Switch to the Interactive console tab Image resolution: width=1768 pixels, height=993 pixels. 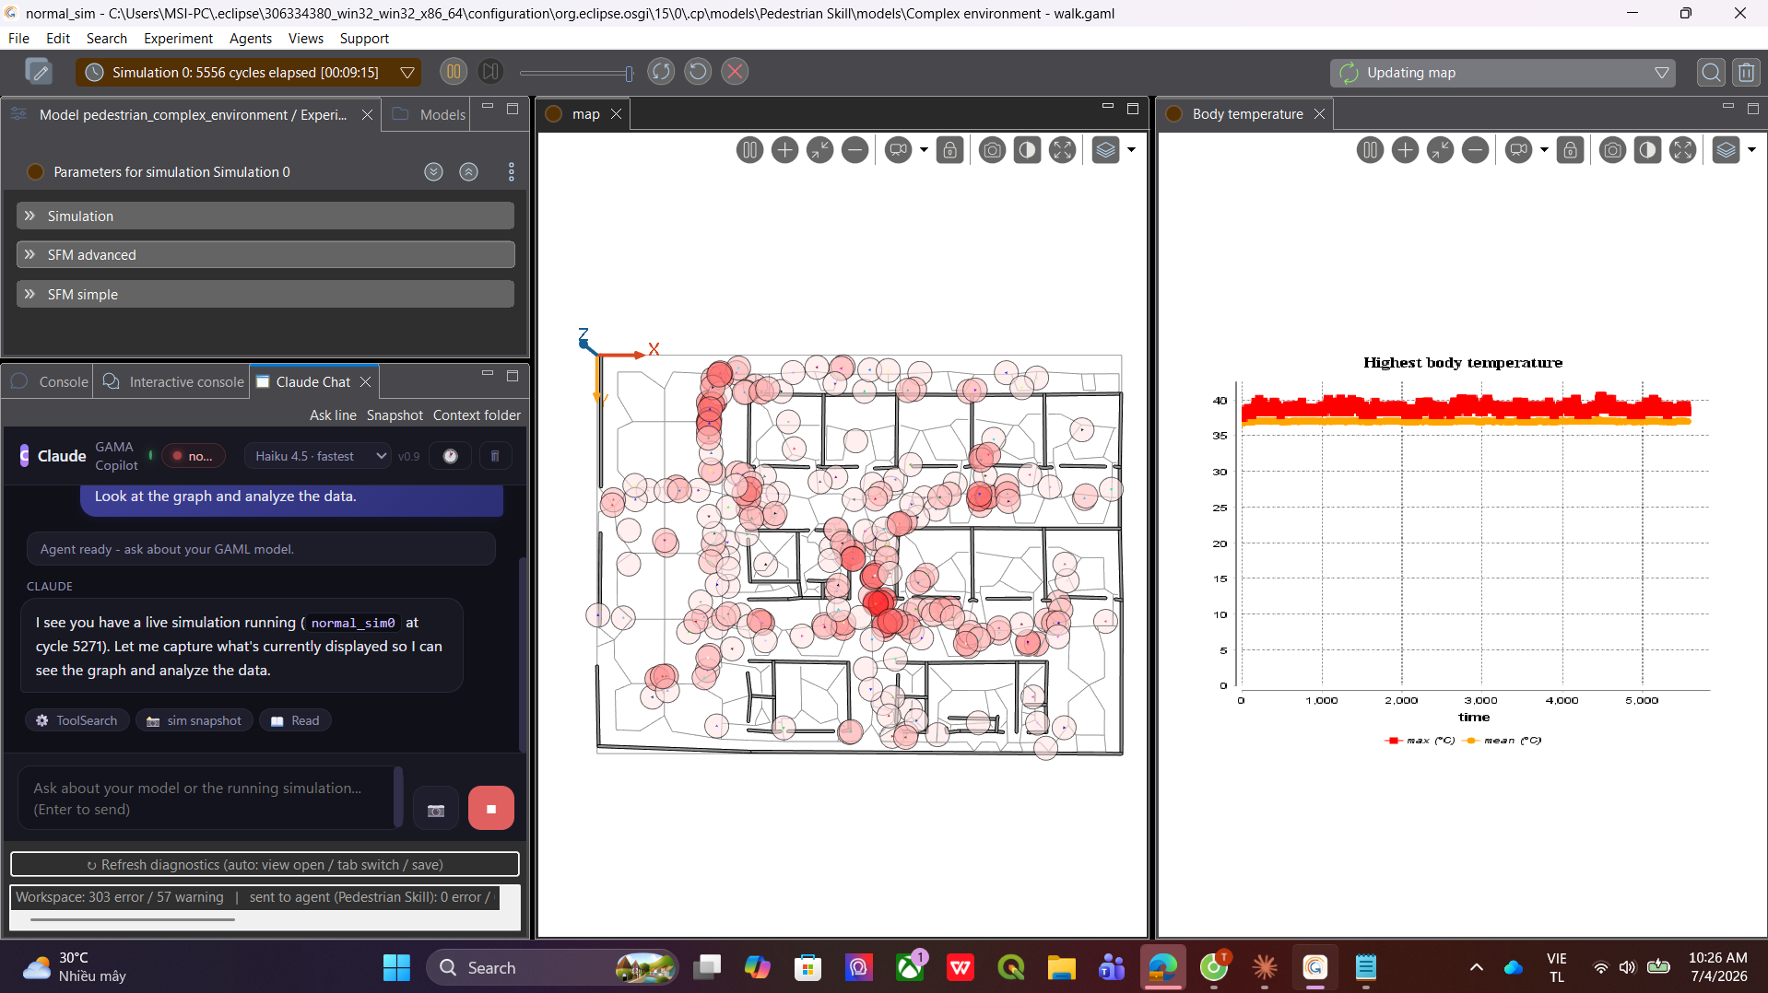173,381
